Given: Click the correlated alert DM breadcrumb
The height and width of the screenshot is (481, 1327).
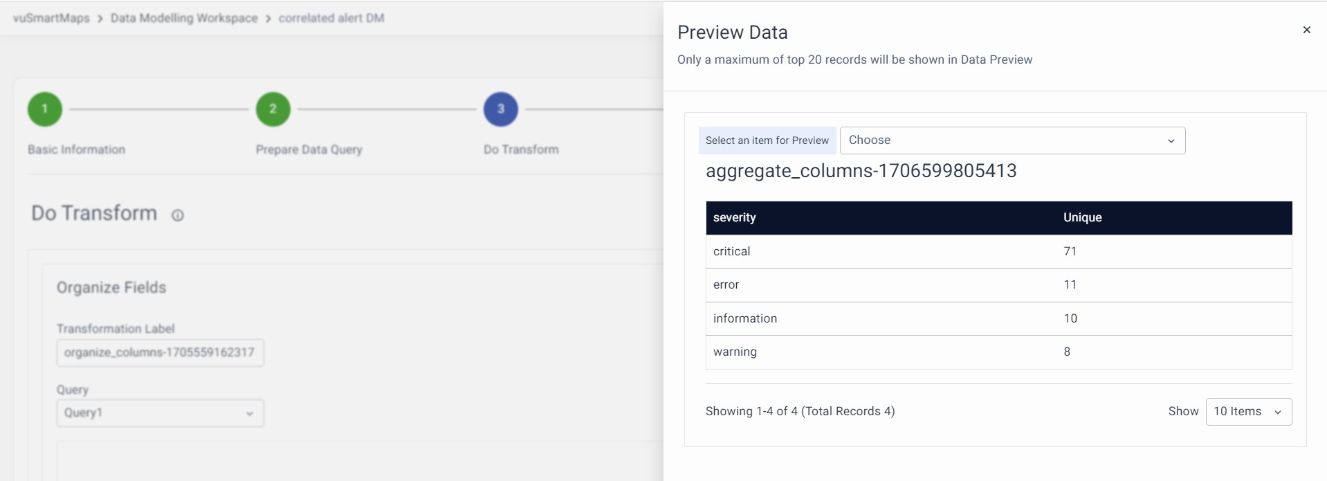Looking at the screenshot, I should 331,18.
